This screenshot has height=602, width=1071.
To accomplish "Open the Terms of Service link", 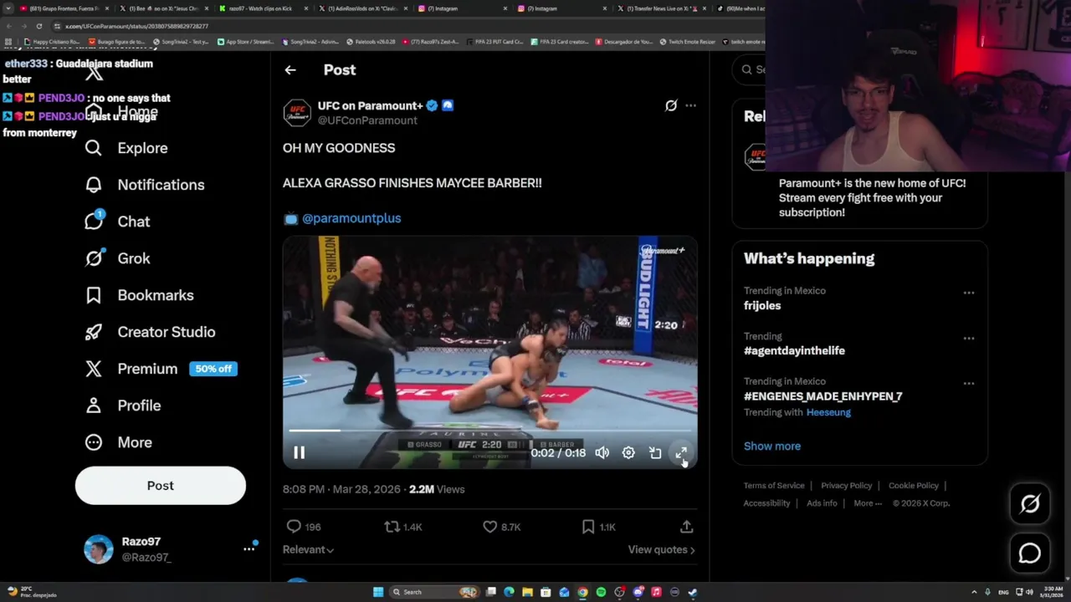I will (774, 486).
